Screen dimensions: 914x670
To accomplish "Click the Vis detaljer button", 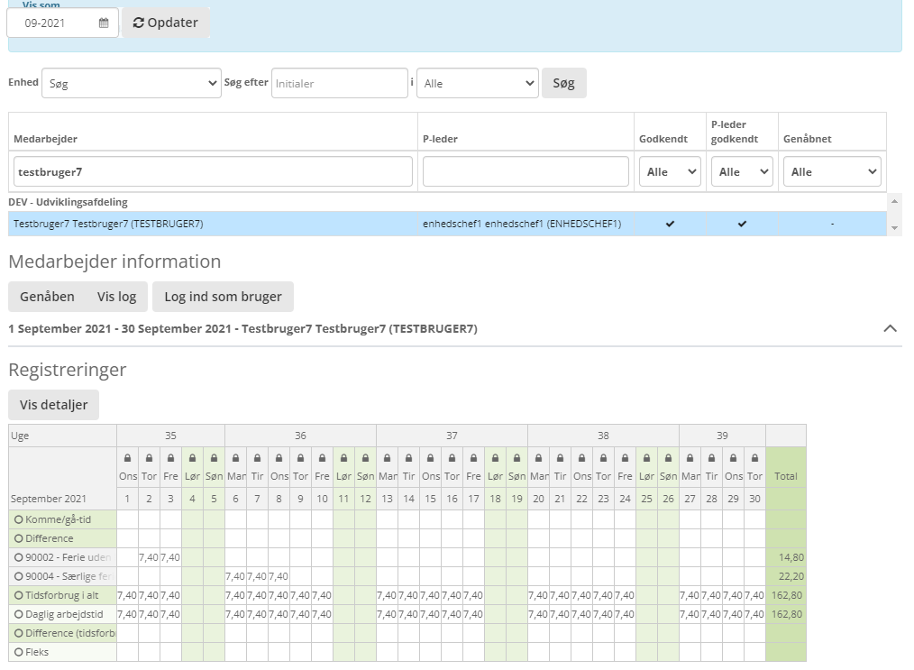I will coord(53,405).
